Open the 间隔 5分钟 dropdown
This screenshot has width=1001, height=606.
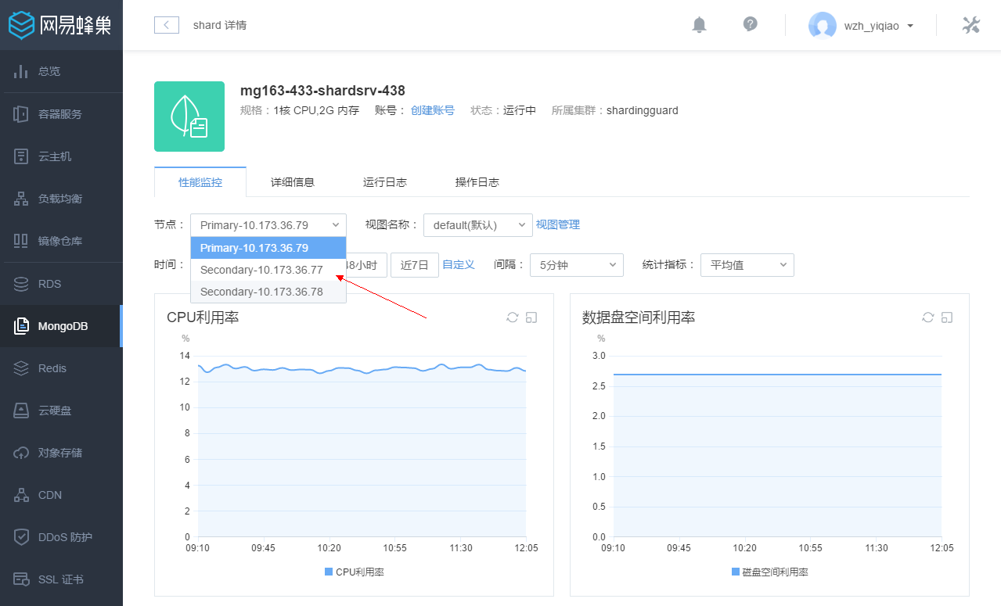point(577,265)
